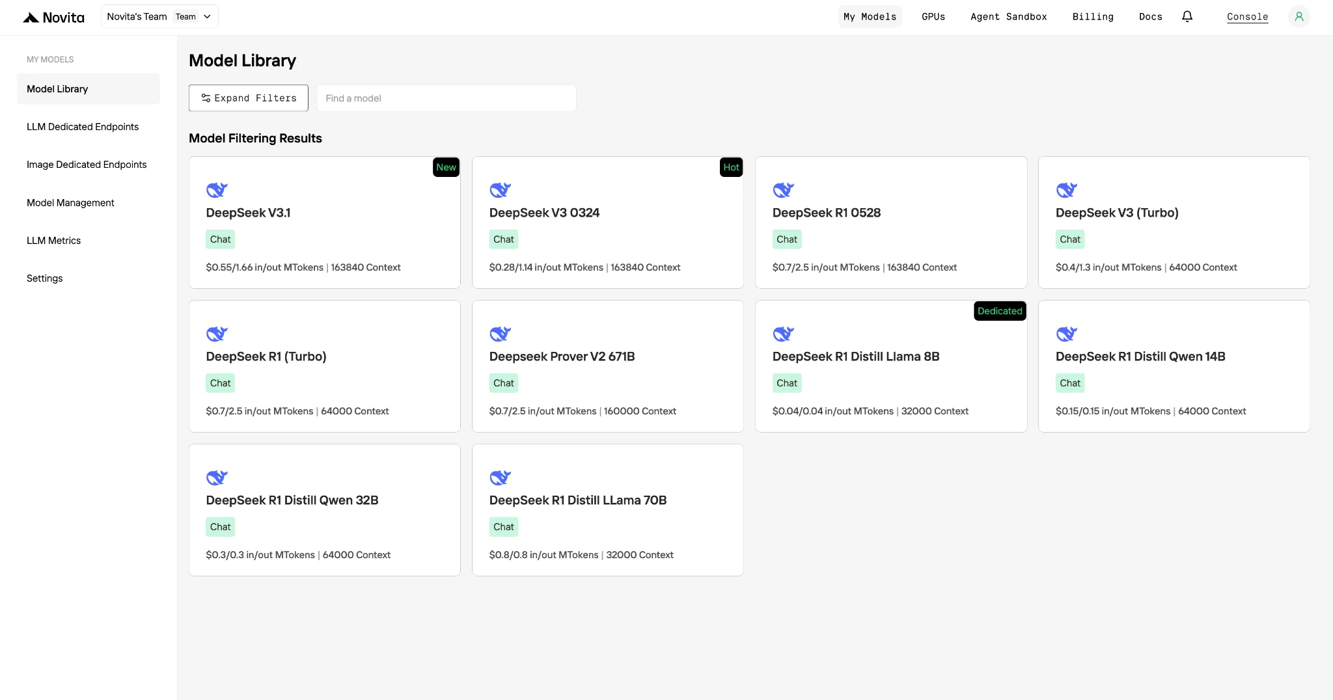Image resolution: width=1333 pixels, height=700 pixels.
Task: Open the Console link
Action: pyautogui.click(x=1247, y=16)
